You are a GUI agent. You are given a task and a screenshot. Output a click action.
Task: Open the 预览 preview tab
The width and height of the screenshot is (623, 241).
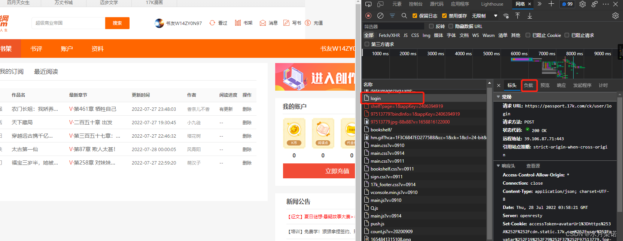[545, 85]
